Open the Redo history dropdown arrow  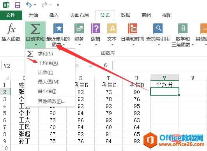pos(50,5)
